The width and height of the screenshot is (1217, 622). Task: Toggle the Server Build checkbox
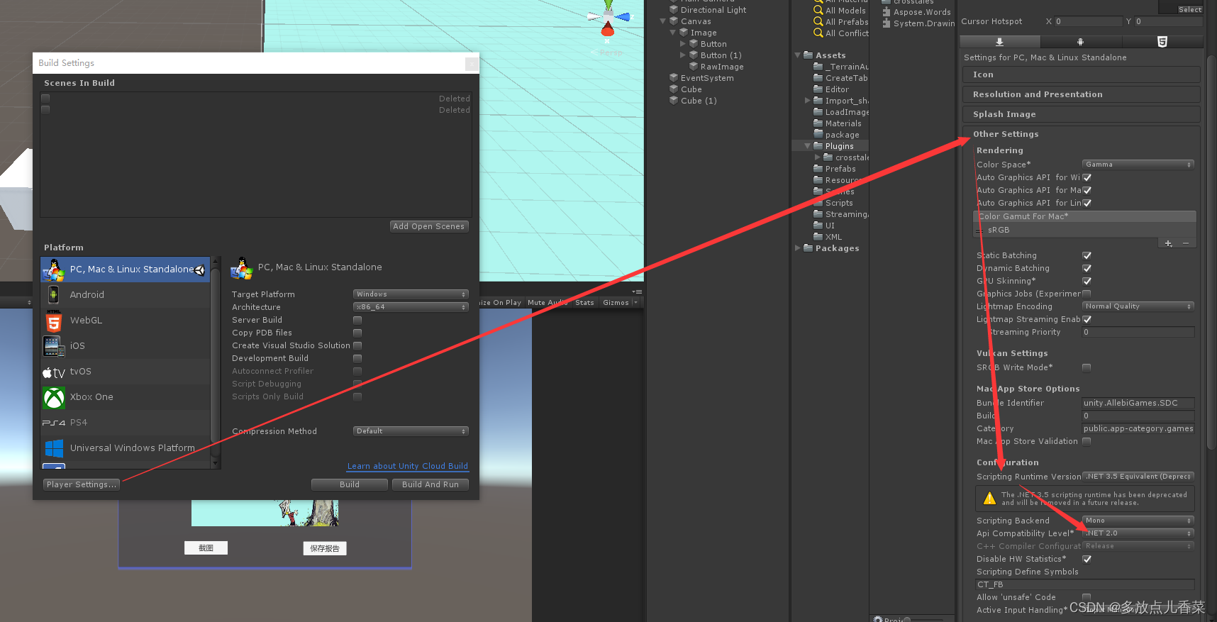[x=357, y=320]
